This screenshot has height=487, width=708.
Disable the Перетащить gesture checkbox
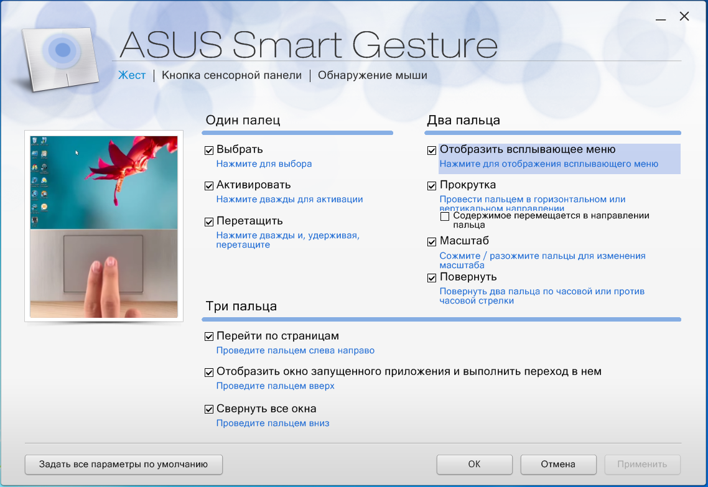209,222
